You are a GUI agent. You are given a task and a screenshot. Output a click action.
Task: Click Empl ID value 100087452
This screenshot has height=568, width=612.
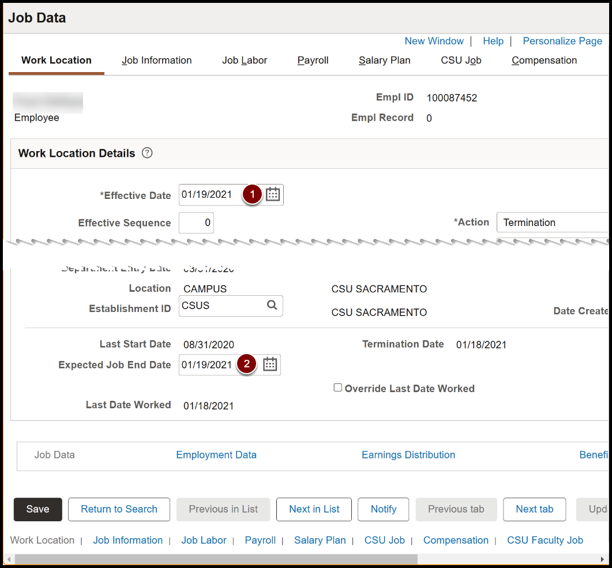pyautogui.click(x=452, y=98)
